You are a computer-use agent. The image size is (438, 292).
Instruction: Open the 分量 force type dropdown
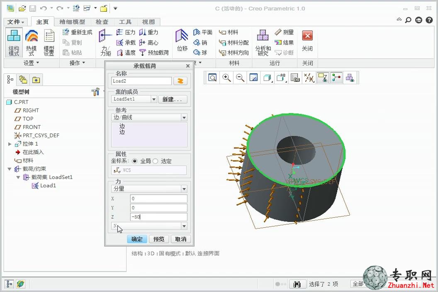point(184,189)
